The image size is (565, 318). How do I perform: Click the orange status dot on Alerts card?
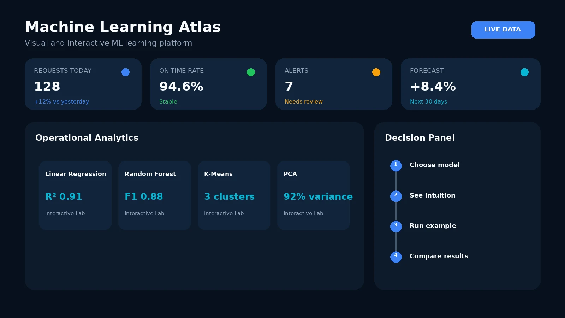point(376,72)
